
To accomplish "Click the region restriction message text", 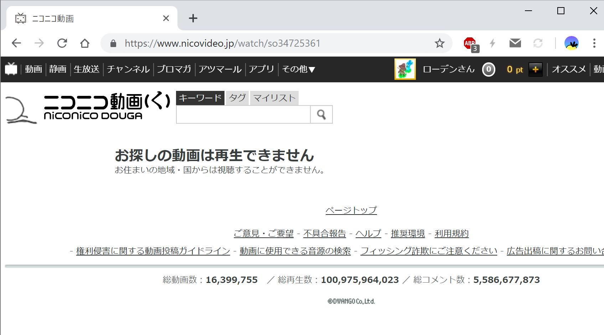I will [220, 170].
